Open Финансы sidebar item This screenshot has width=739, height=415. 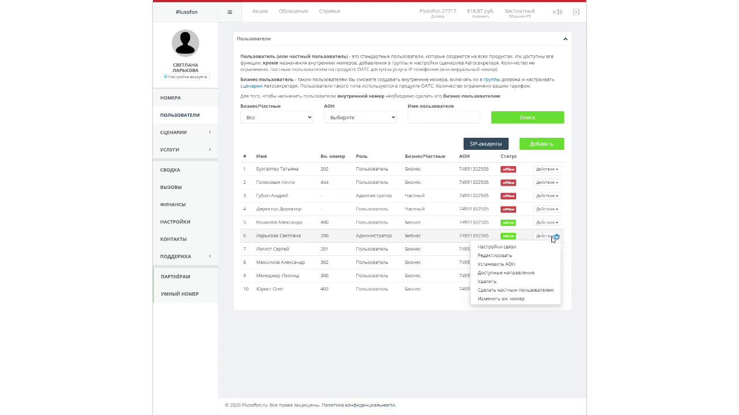click(x=185, y=205)
